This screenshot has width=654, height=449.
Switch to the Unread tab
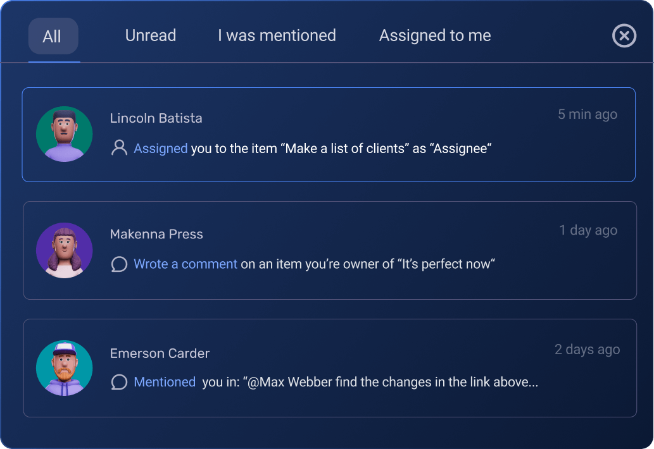pos(150,35)
